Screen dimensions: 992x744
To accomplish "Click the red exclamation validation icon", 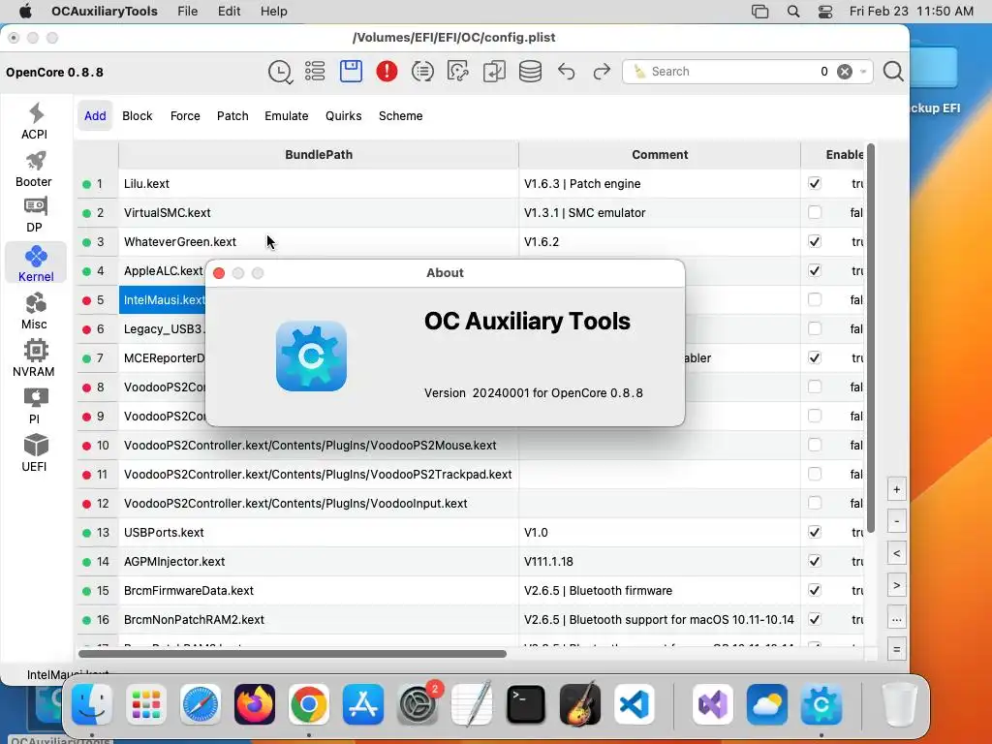I will tap(387, 72).
